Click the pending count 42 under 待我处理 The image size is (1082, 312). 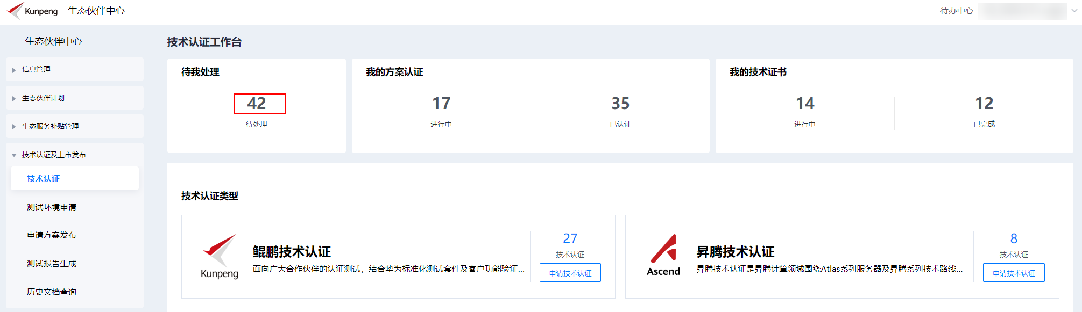click(x=257, y=103)
